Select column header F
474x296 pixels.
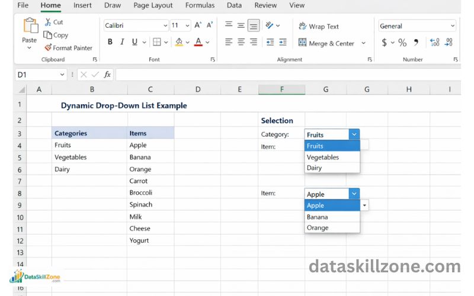coord(282,89)
